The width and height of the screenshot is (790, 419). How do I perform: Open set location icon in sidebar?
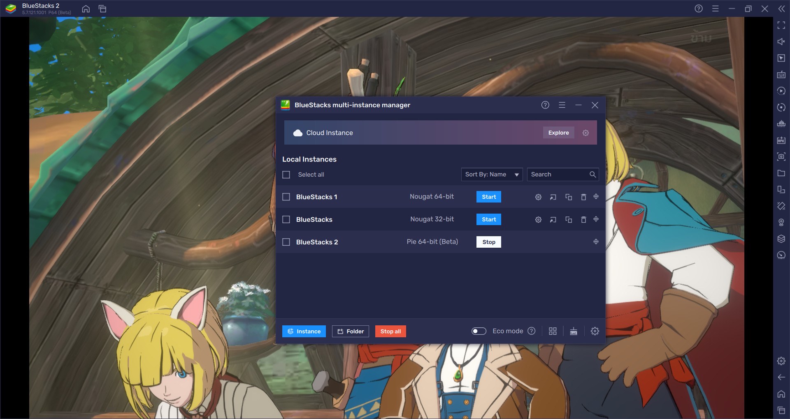[x=781, y=222]
